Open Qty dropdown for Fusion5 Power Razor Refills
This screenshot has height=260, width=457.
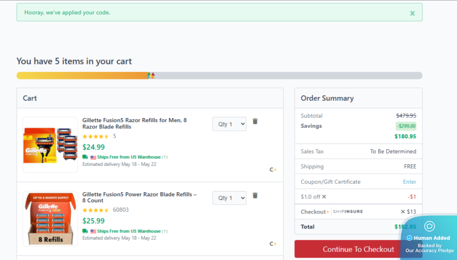(x=230, y=198)
